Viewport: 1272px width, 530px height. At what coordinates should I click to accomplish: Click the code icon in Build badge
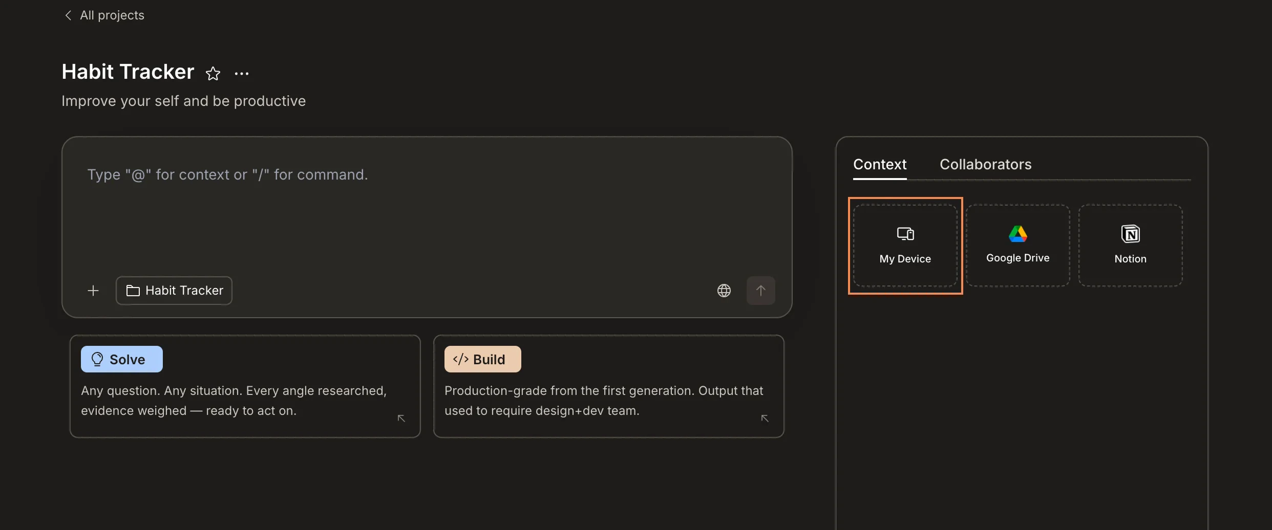click(x=459, y=359)
